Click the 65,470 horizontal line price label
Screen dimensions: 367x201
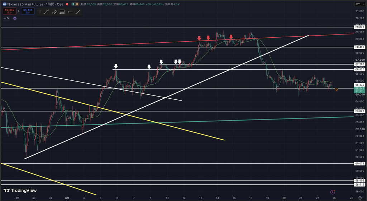[359, 85]
